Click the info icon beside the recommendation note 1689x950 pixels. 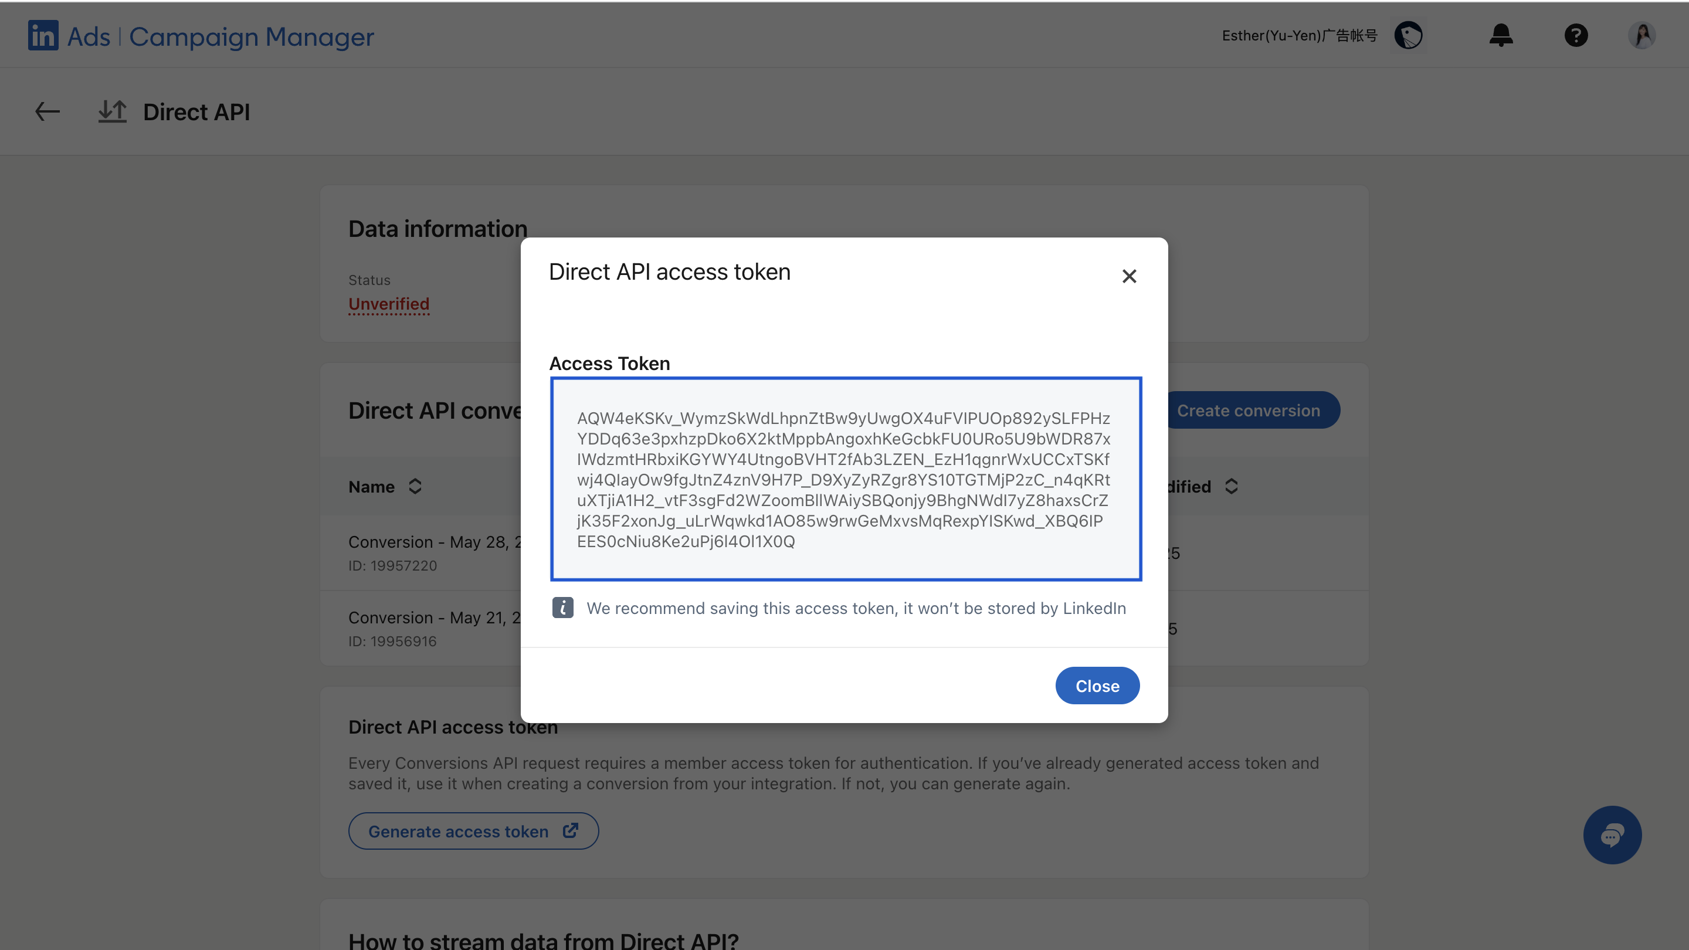(x=562, y=608)
